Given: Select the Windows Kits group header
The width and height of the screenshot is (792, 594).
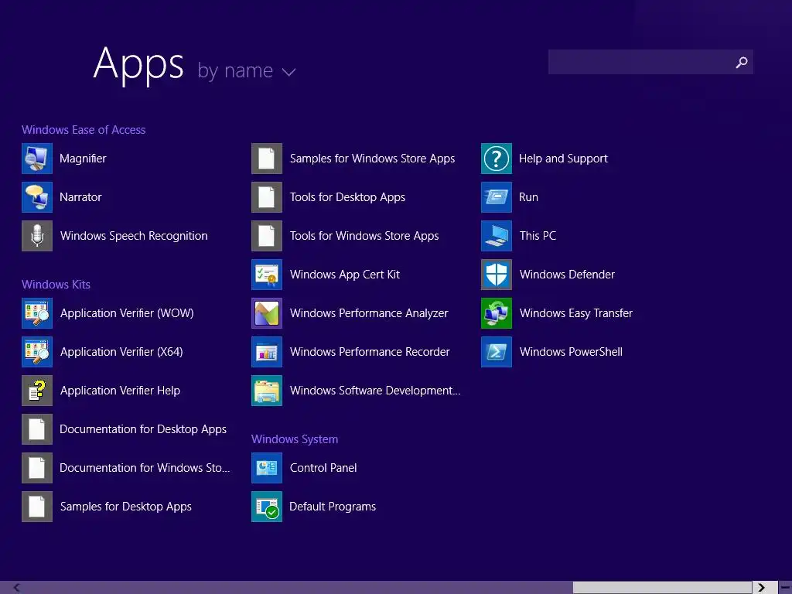Looking at the screenshot, I should (56, 285).
